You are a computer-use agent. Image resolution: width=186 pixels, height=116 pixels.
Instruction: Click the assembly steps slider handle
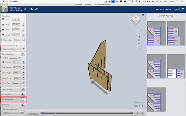coord(56,114)
